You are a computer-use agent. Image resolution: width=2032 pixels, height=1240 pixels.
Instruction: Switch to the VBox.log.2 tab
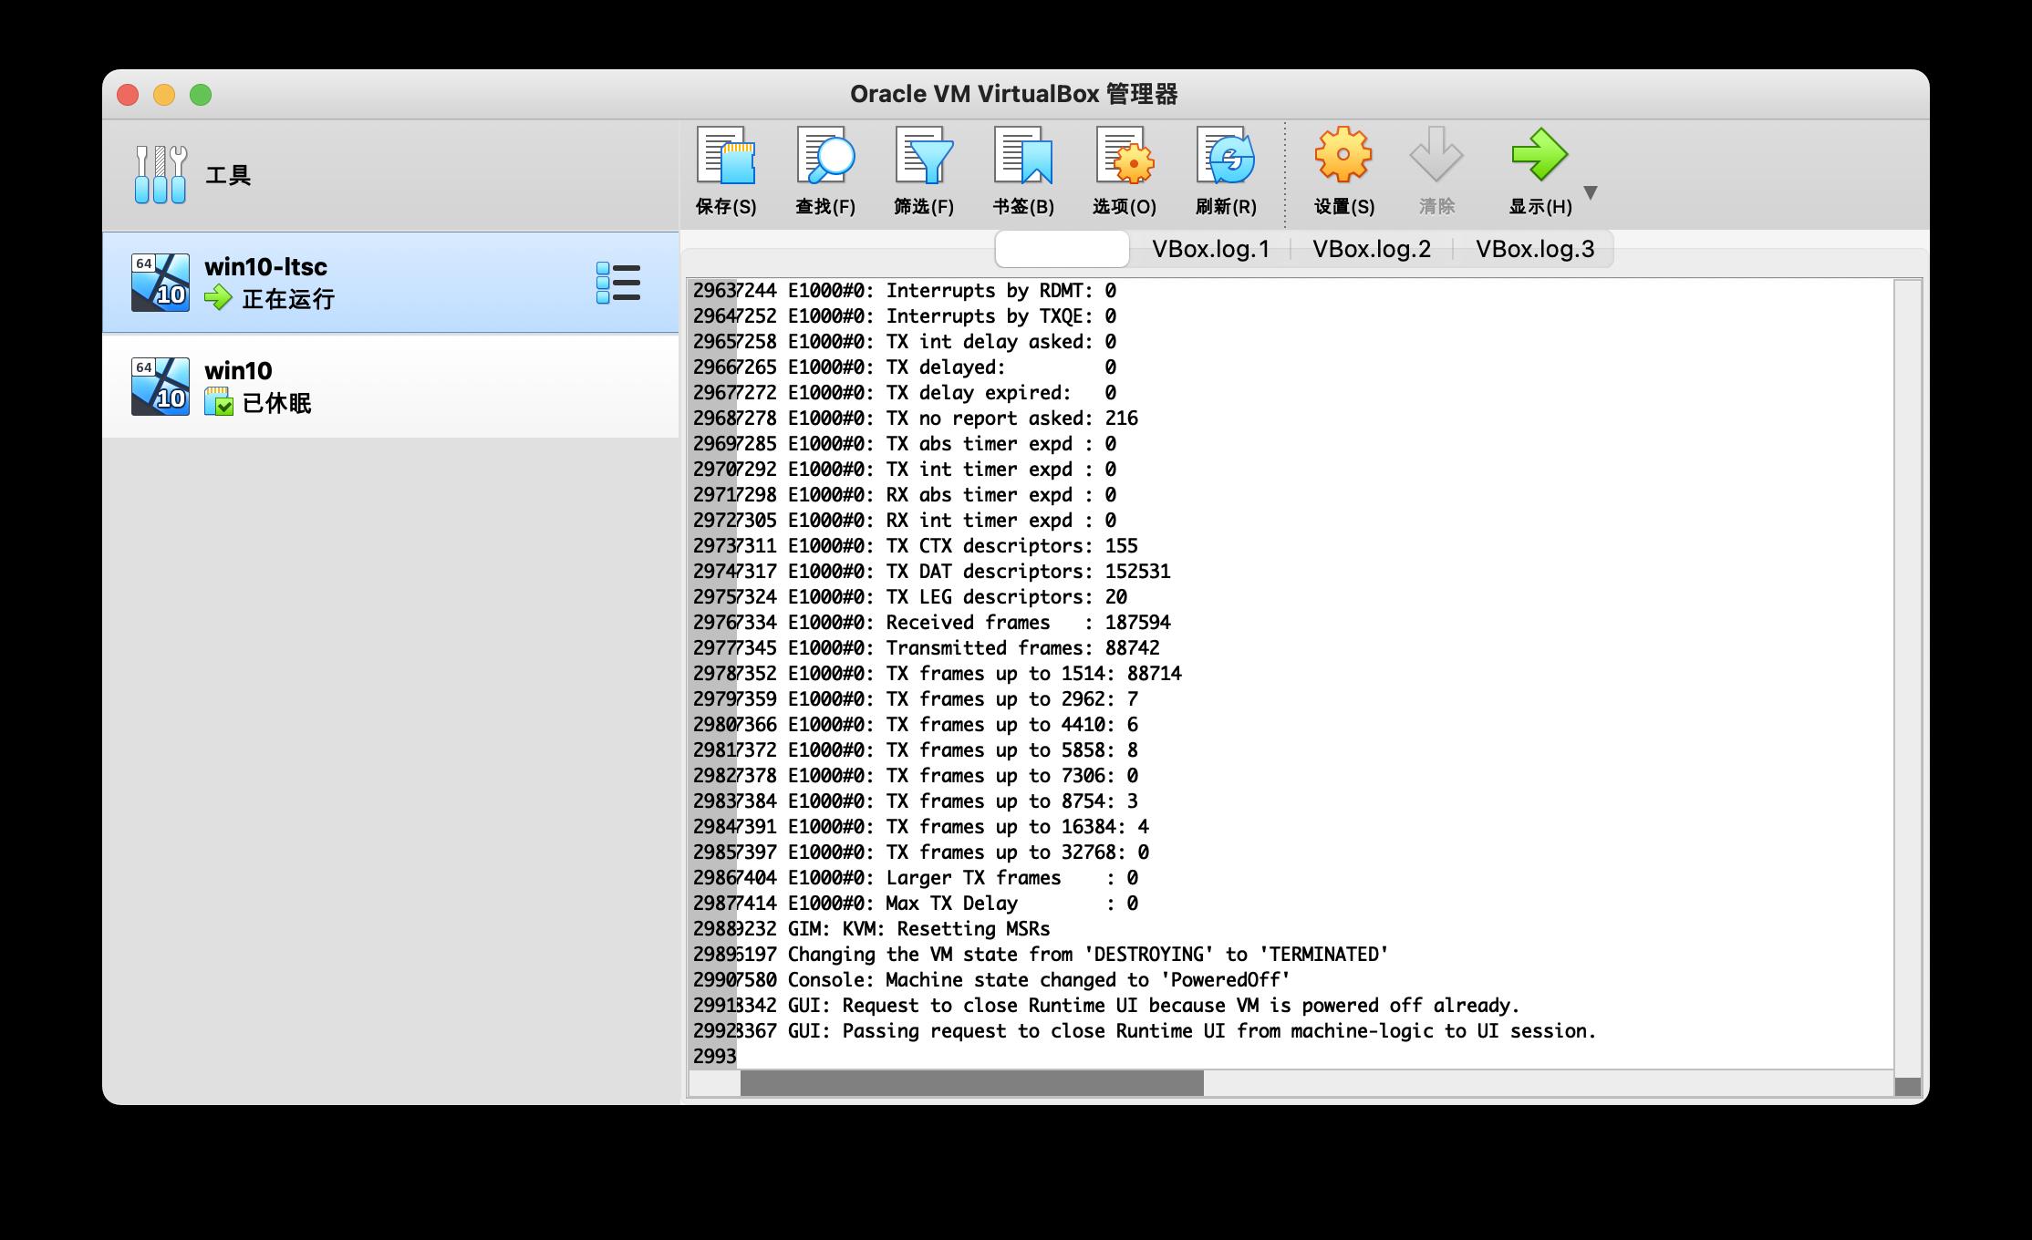[1372, 249]
